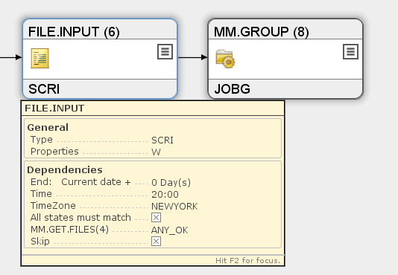Viewport: 398px width, 275px height.
Task: Click the NEWYORK time zone value
Action: 174,207
